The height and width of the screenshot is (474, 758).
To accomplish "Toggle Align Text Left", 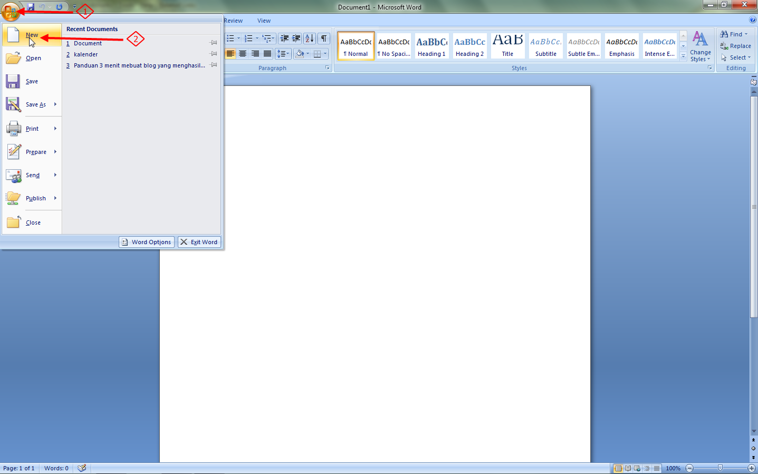I will 231,54.
